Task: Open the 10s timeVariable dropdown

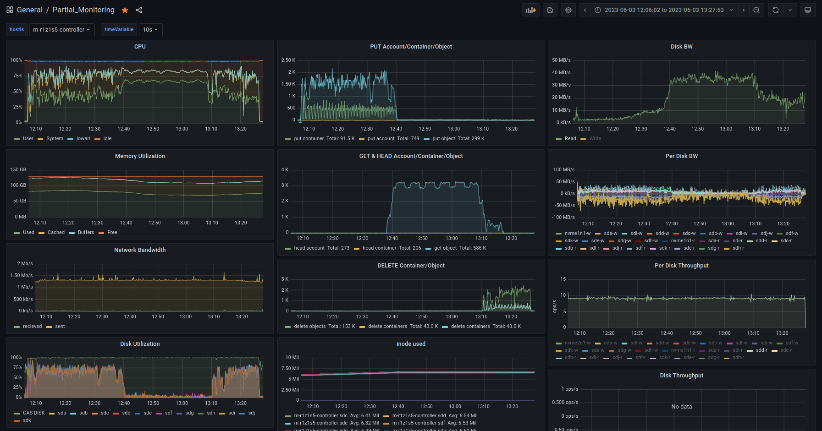Action: point(150,30)
